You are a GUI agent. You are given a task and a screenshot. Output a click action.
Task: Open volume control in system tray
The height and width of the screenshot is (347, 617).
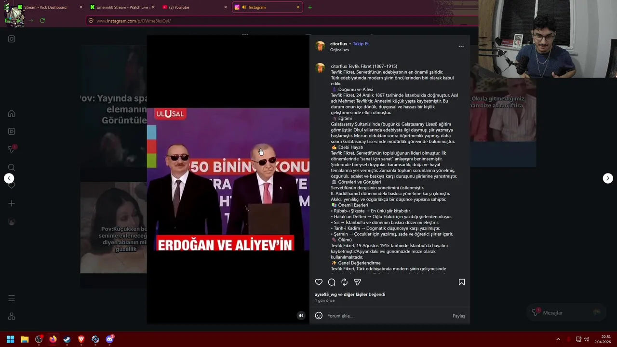click(x=587, y=339)
